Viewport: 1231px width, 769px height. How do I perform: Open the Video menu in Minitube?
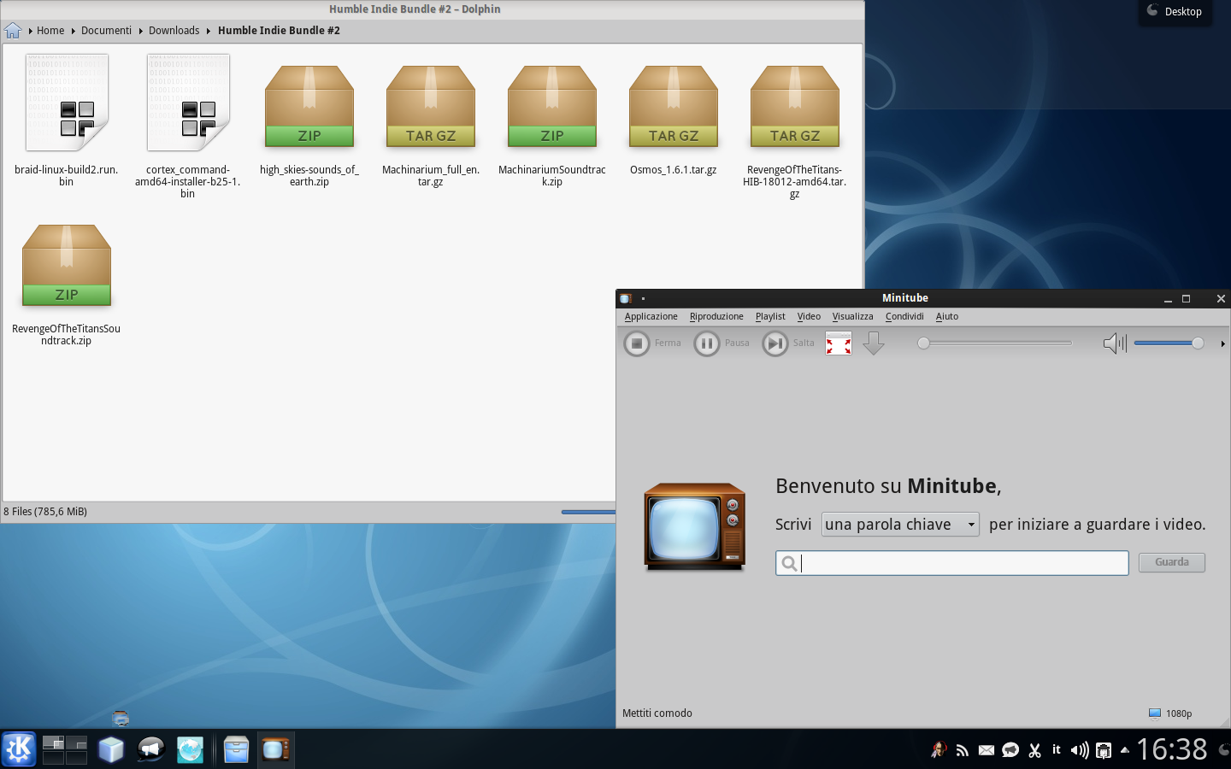click(809, 316)
